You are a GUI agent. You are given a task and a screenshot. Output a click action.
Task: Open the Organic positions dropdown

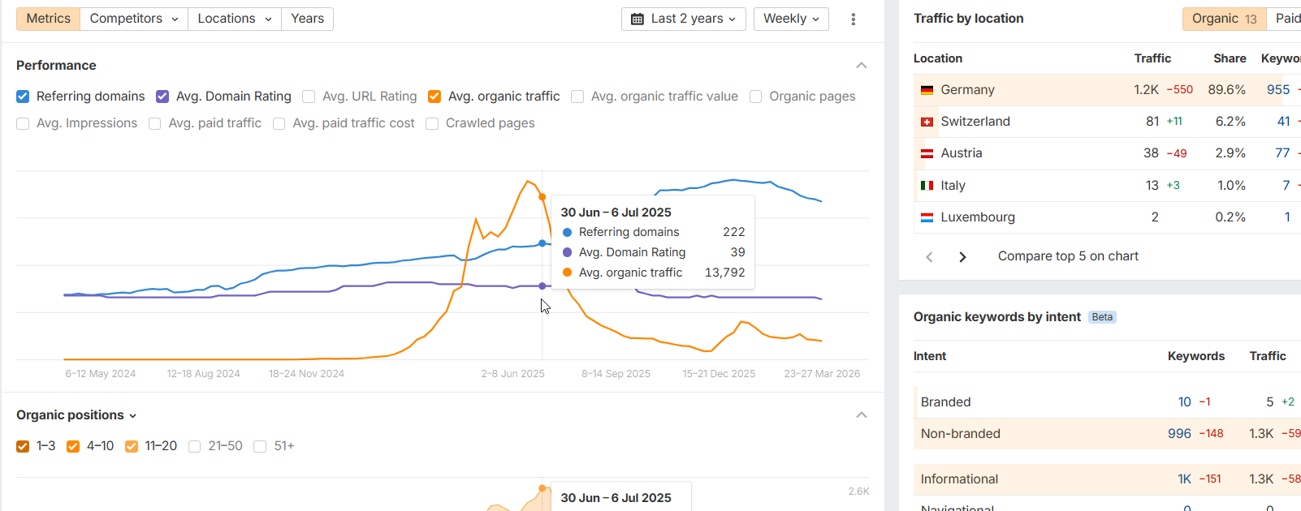pos(76,415)
